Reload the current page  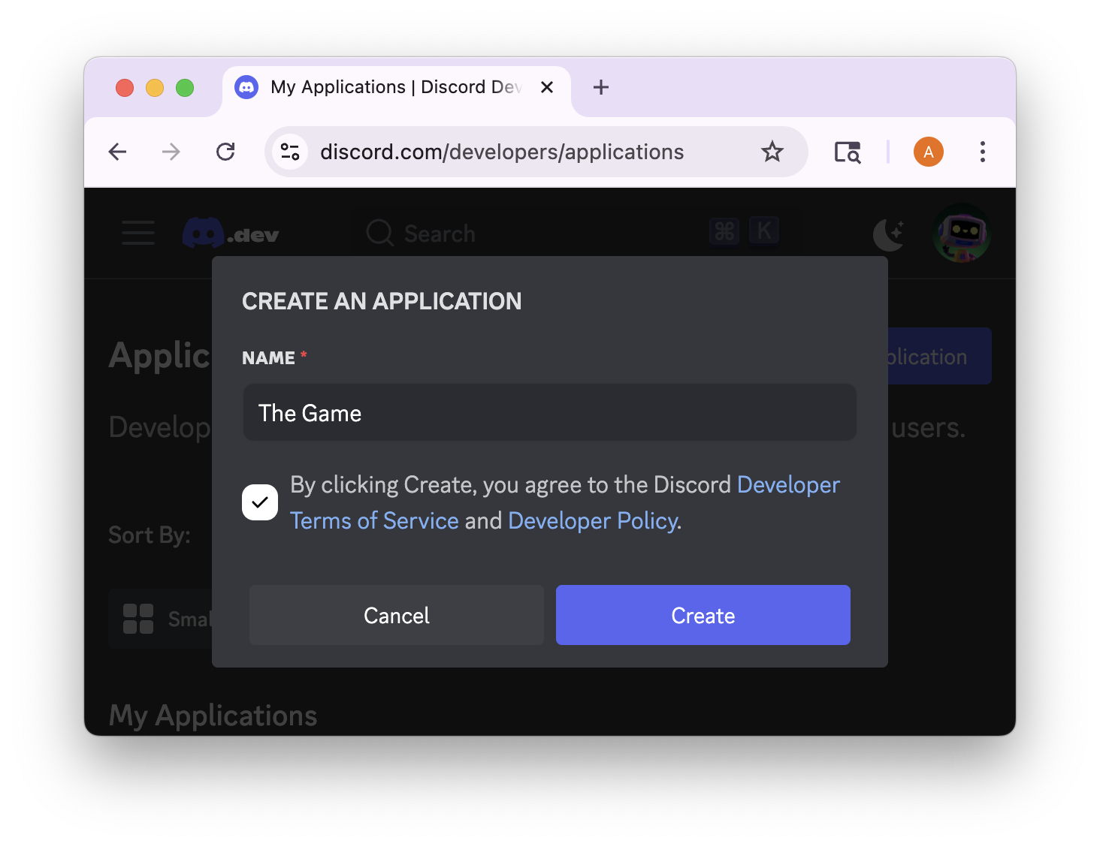point(225,151)
